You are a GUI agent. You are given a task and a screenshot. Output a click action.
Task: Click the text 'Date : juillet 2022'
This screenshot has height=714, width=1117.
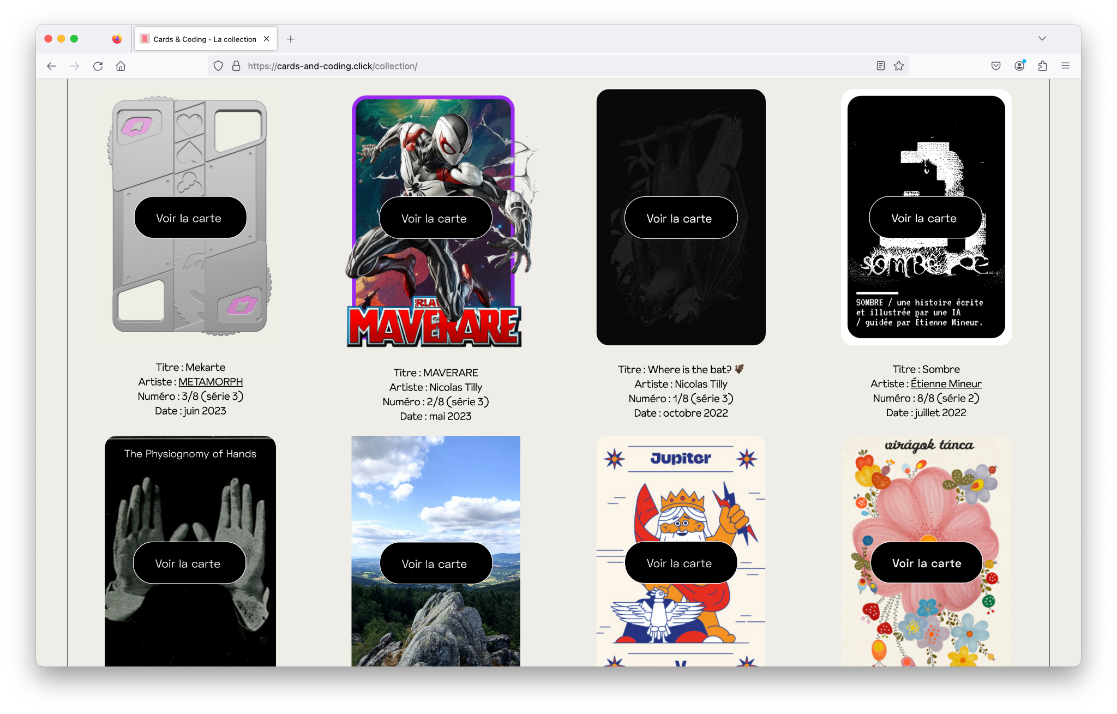pos(926,413)
